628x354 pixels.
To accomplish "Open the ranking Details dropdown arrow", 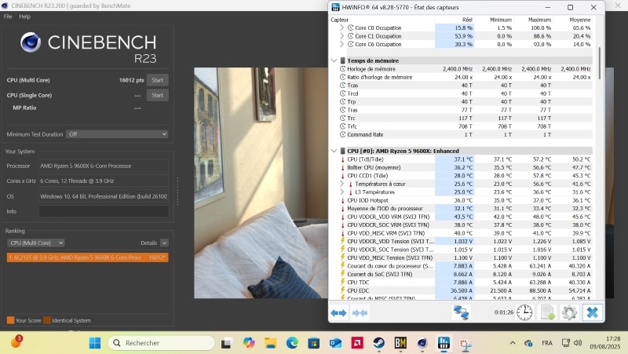I will (164, 243).
